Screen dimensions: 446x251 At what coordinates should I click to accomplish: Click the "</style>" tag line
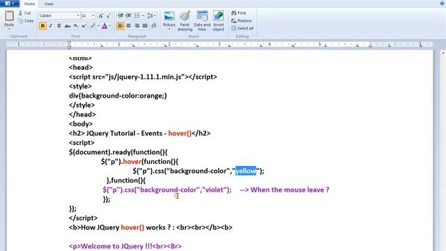pyautogui.click(x=82, y=105)
